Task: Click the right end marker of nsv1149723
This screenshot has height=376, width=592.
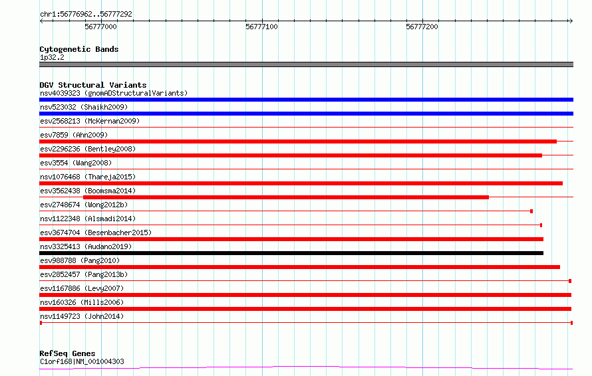Action: [x=571, y=323]
